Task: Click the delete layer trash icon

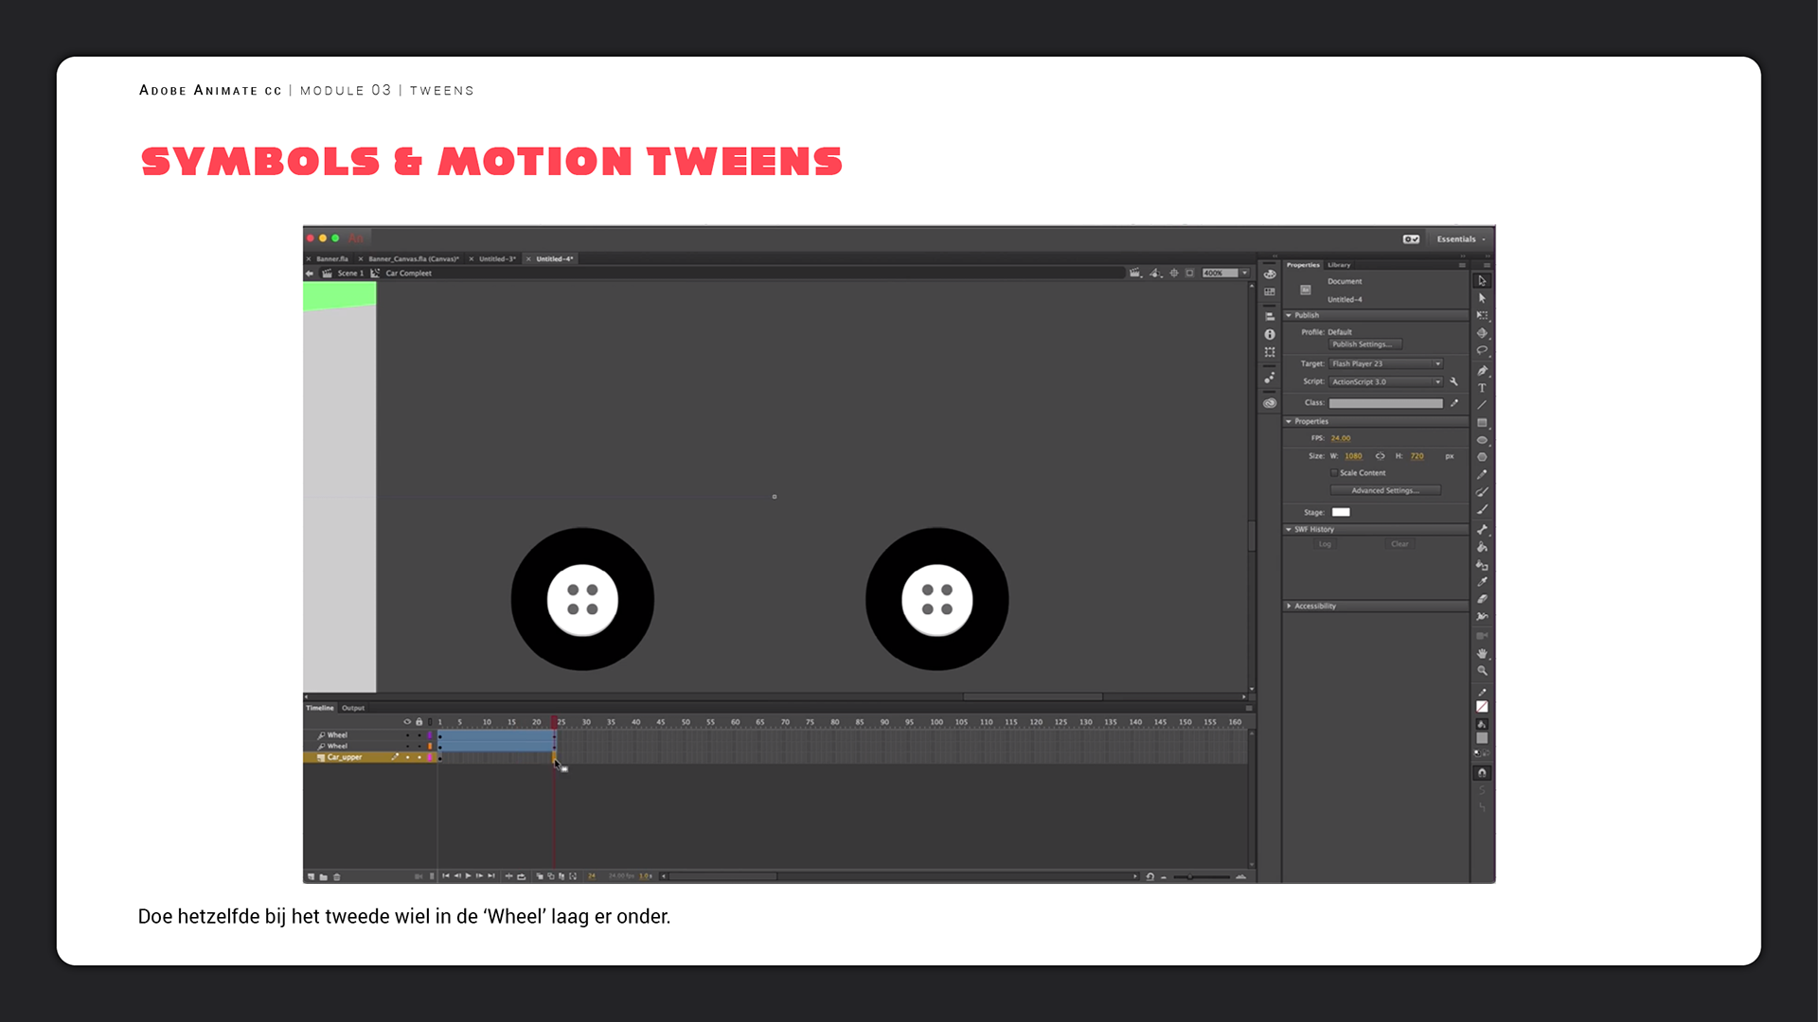Action: [x=337, y=877]
